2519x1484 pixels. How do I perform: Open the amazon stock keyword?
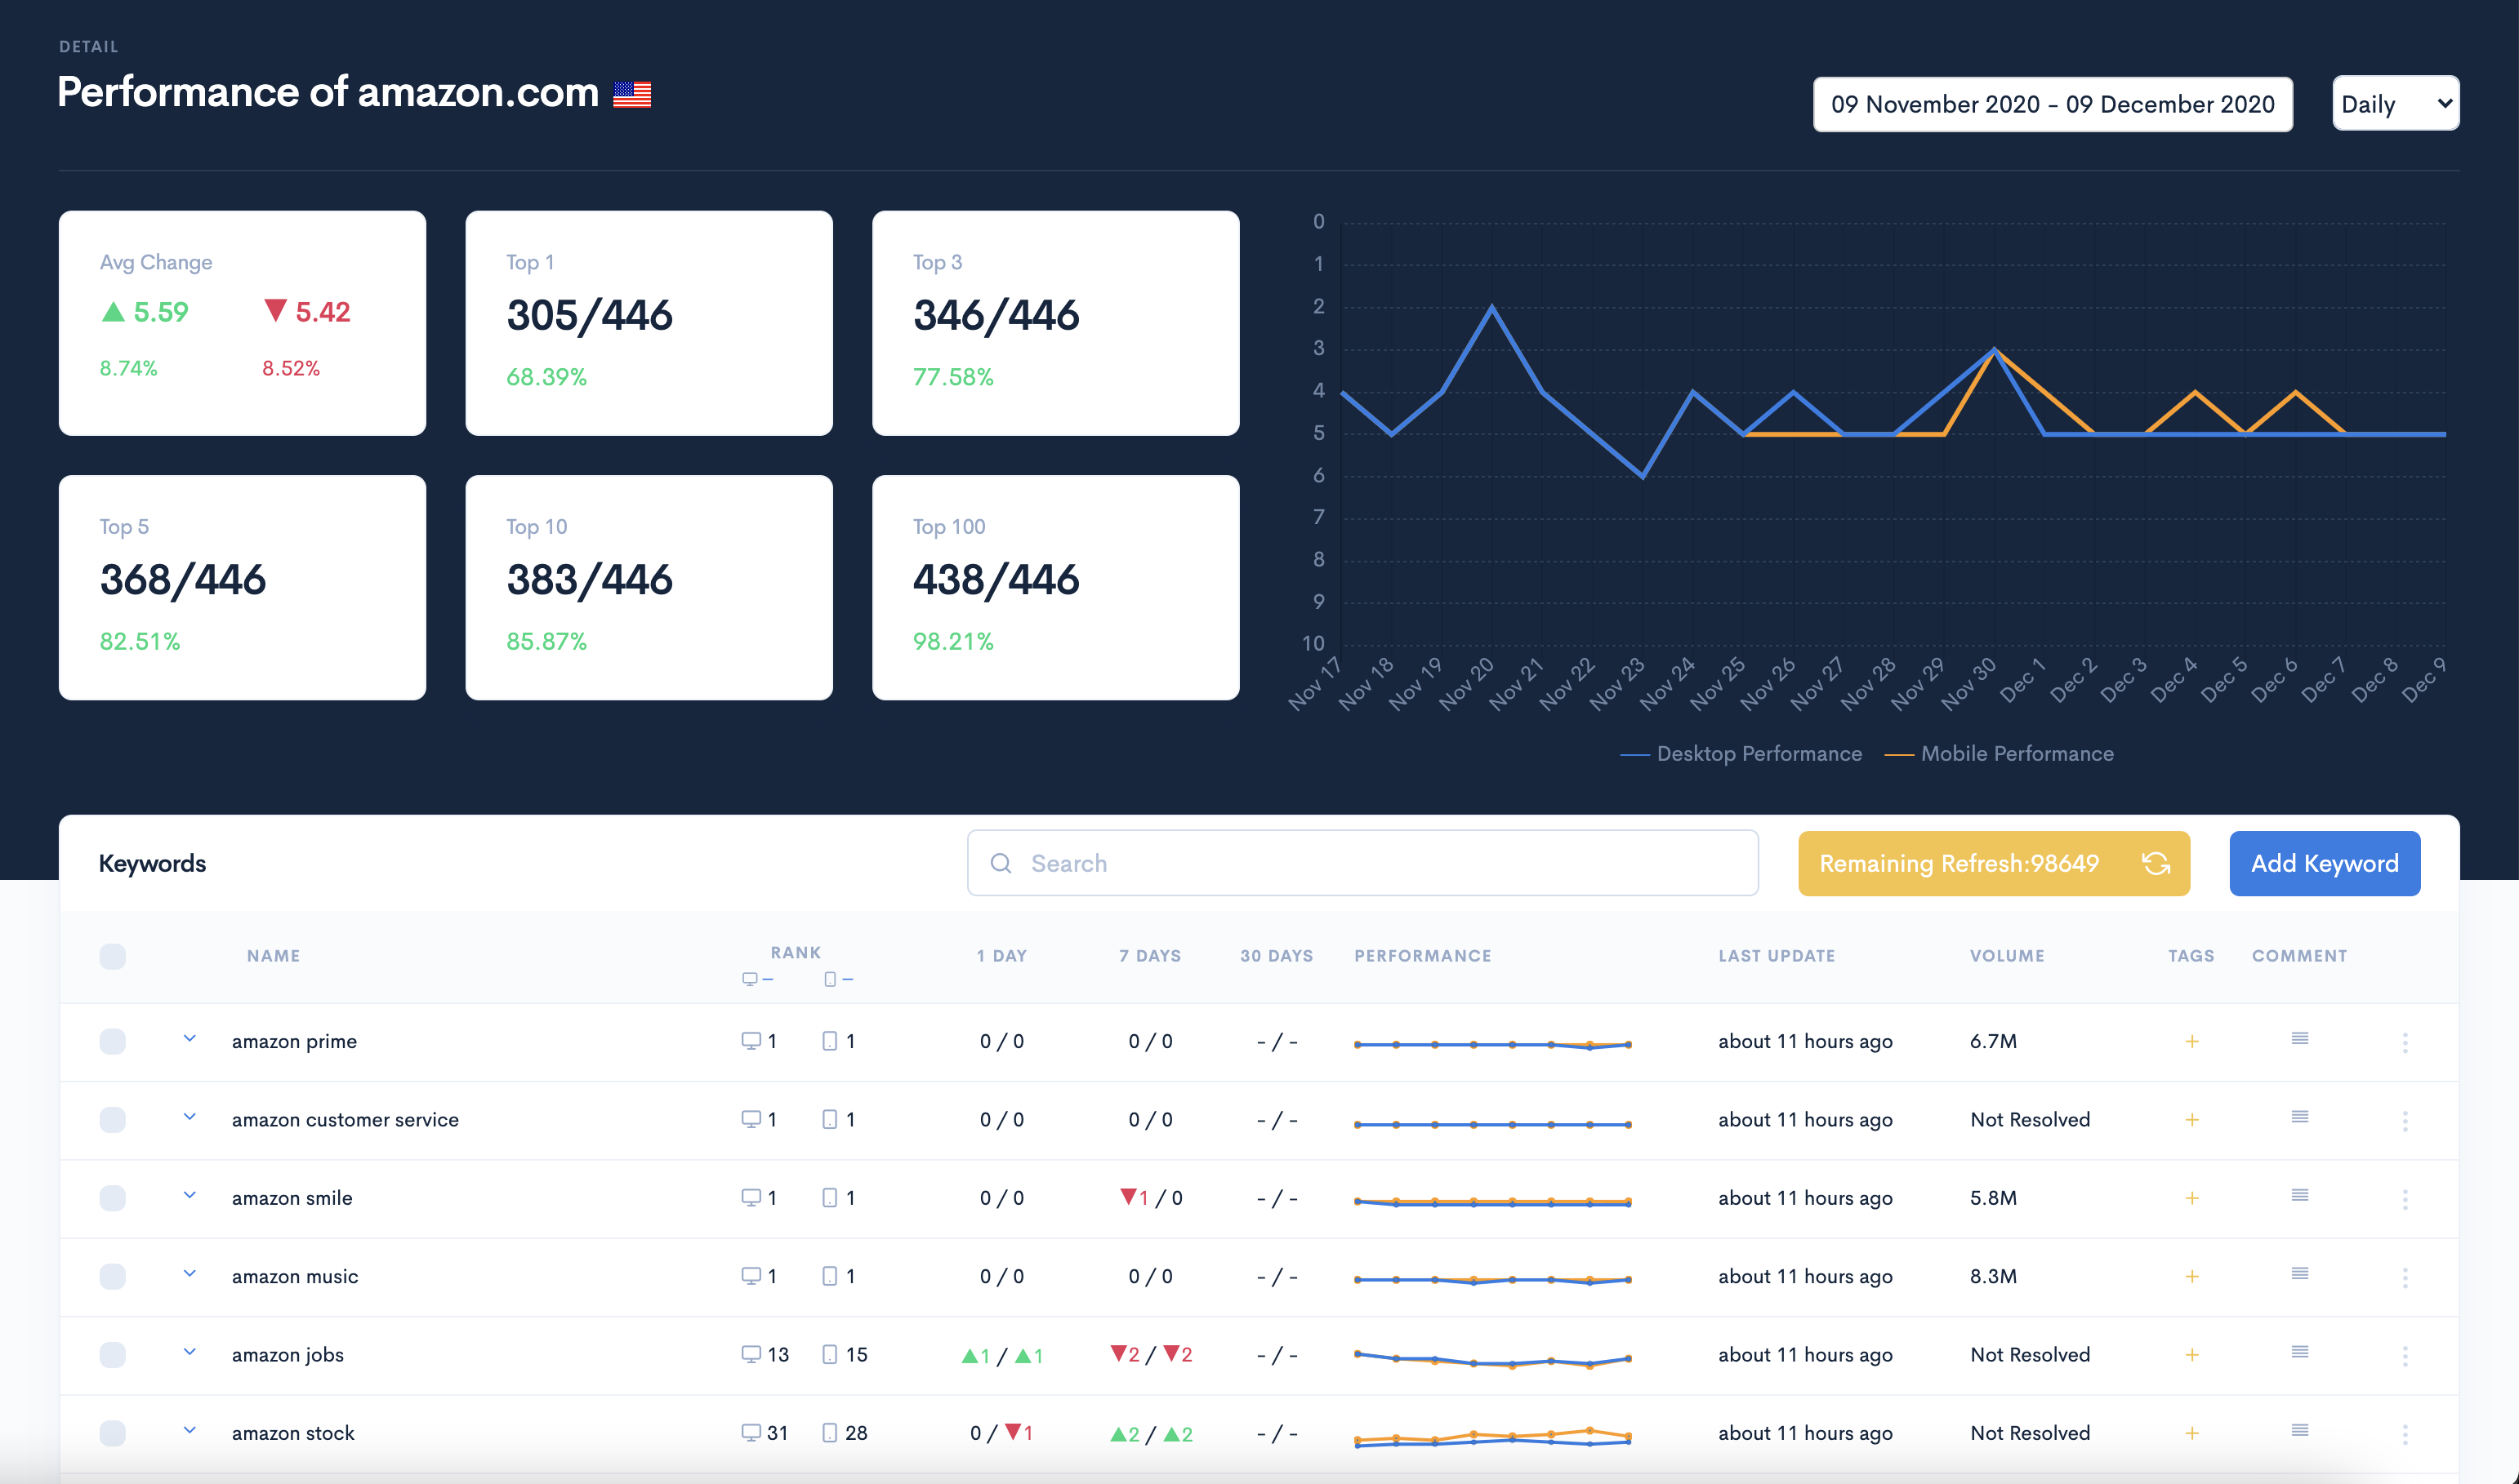click(293, 1432)
